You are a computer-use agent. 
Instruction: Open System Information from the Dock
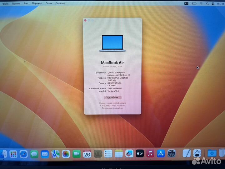[x=197, y=153]
